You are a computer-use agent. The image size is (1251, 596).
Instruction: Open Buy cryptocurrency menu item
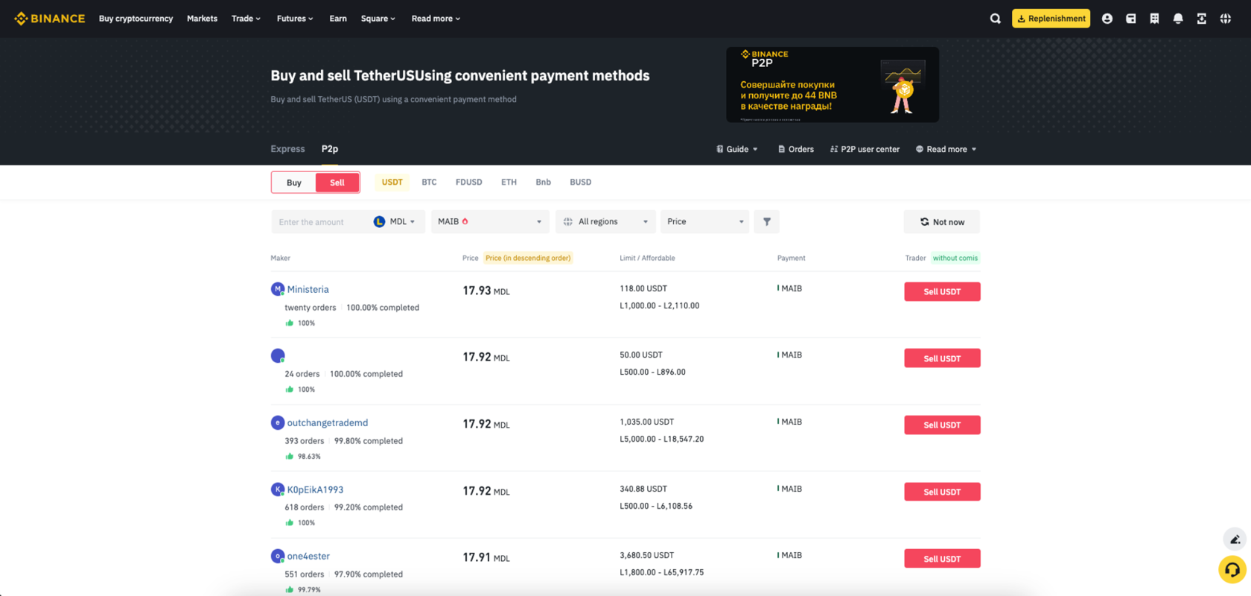pyautogui.click(x=136, y=19)
